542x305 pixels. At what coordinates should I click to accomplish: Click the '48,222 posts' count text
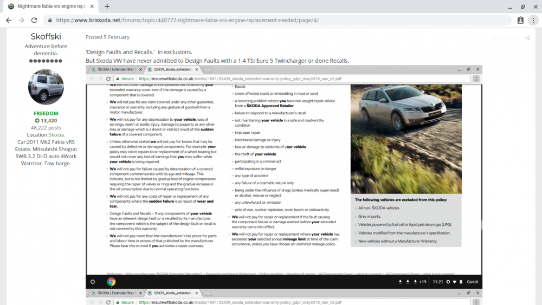[x=46, y=128]
